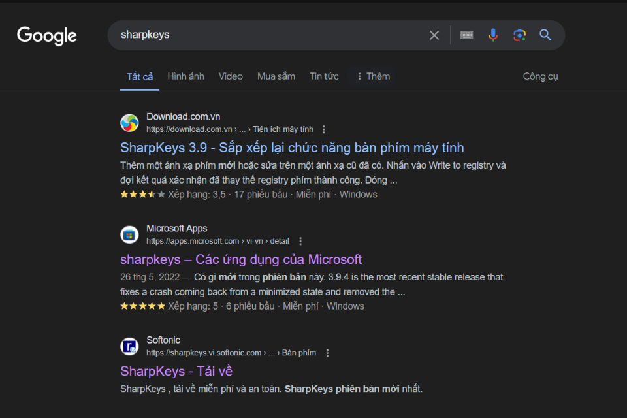Expand the Thêm filter menu

click(372, 76)
